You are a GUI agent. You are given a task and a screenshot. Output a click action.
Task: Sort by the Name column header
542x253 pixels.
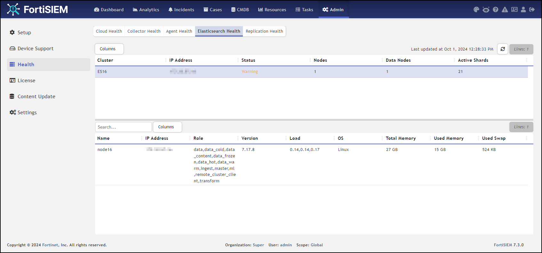tap(103, 138)
